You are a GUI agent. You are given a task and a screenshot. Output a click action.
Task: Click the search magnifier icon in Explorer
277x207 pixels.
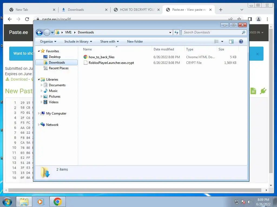tap(243, 32)
